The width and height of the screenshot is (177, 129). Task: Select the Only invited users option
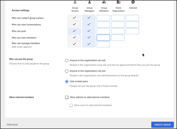point(67,82)
